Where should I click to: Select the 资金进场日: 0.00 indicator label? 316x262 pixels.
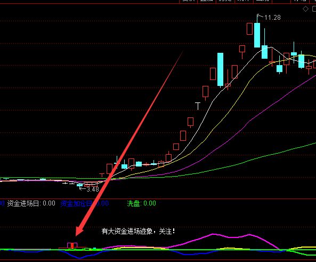31,203
